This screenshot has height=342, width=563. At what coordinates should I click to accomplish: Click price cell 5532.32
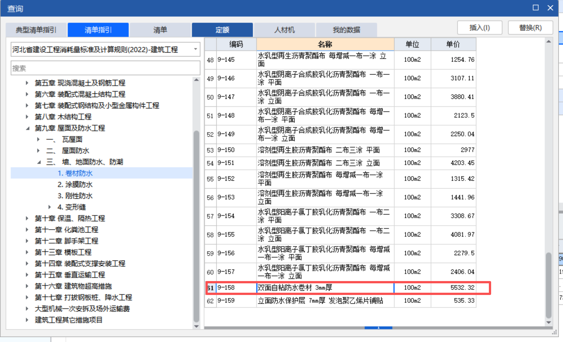pos(453,288)
